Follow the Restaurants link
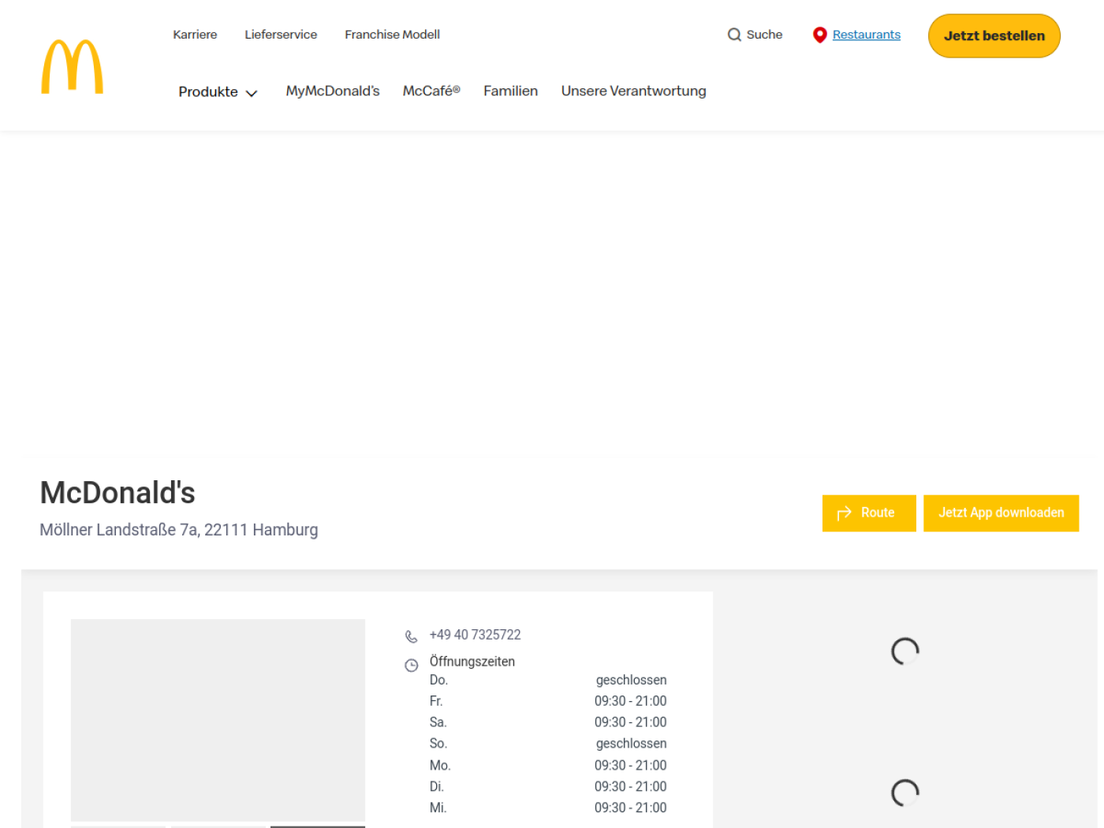Viewport: 1104px width, 828px height. [866, 35]
